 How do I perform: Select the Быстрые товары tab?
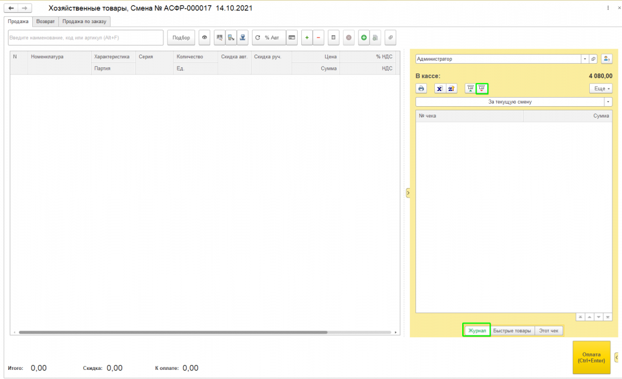coord(512,330)
